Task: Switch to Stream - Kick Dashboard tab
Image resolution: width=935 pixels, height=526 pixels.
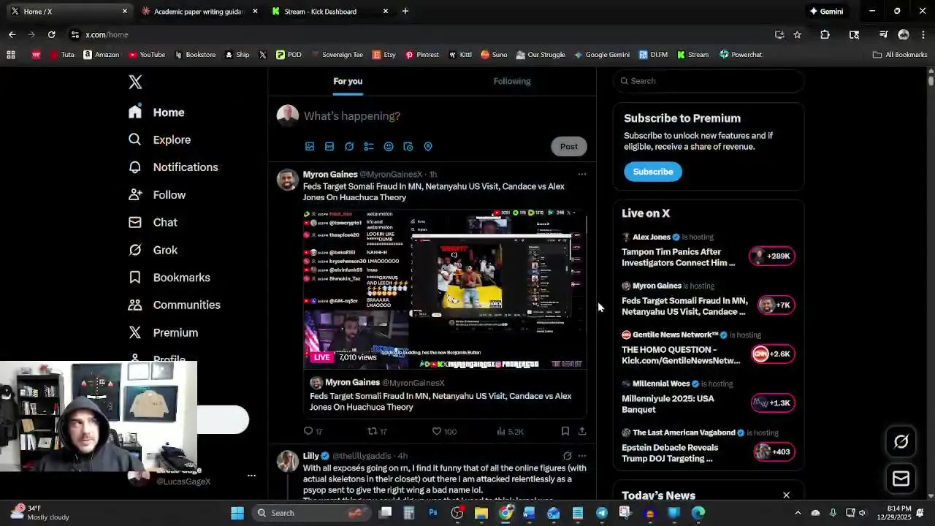Action: pyautogui.click(x=329, y=11)
